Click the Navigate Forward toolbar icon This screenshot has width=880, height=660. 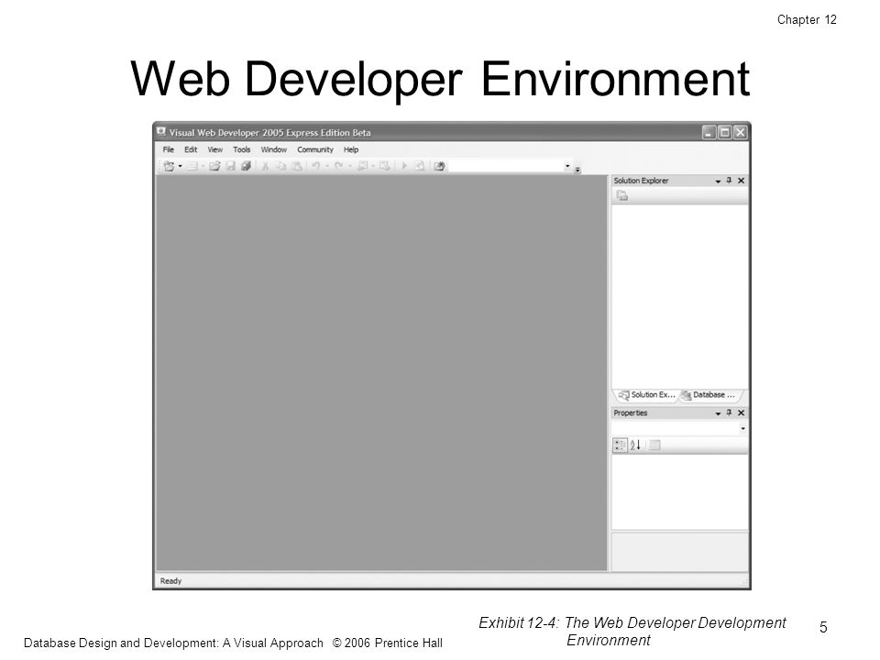coord(384,166)
